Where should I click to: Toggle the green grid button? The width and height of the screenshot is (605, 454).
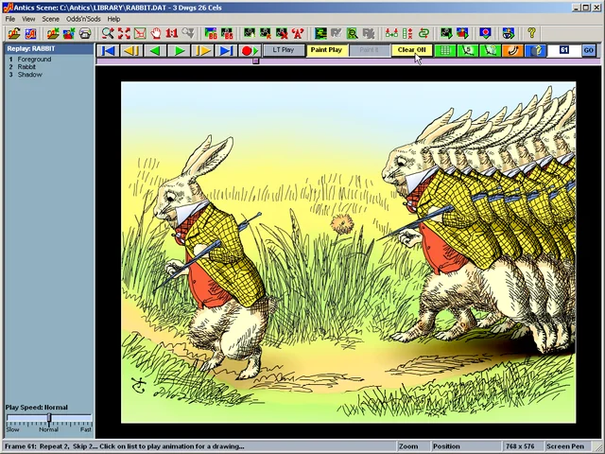pos(445,50)
